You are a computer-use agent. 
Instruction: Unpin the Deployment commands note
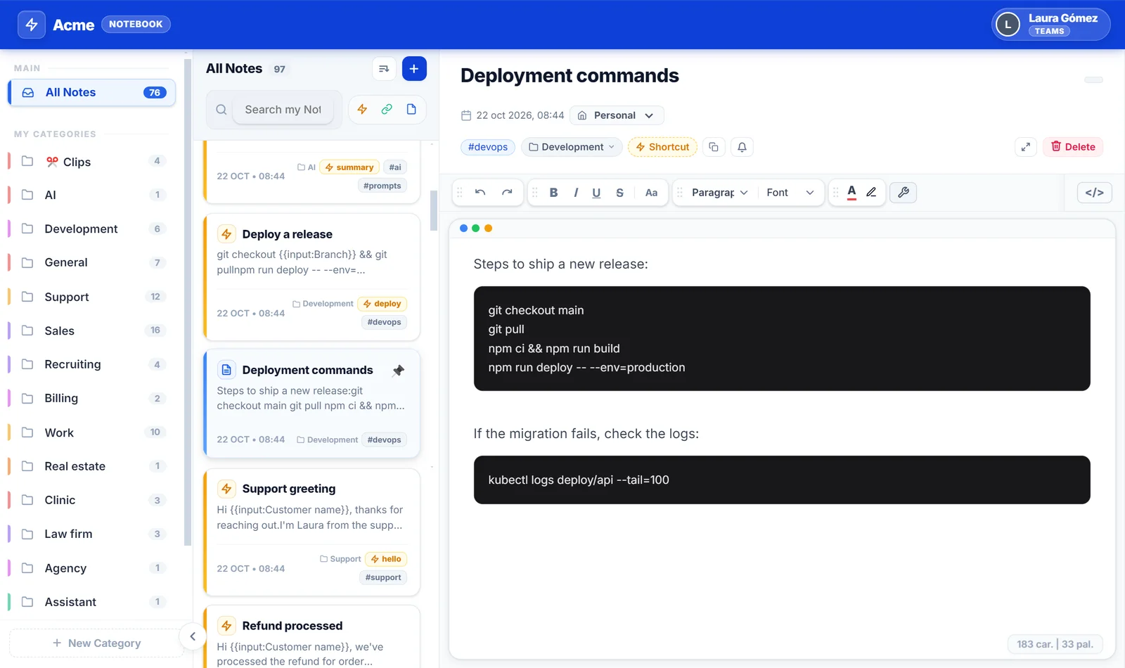pos(399,371)
